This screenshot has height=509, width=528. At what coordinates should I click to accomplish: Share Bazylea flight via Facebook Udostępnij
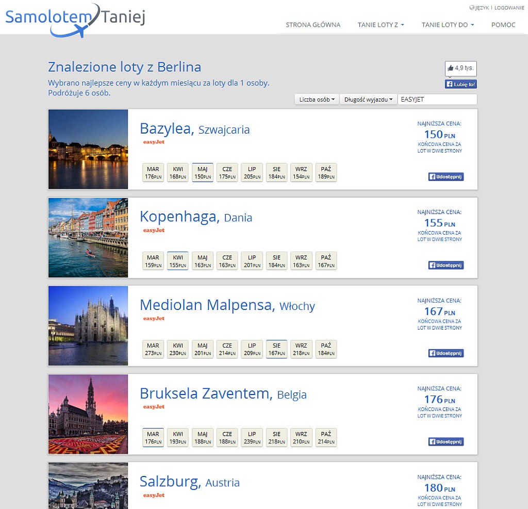click(446, 177)
